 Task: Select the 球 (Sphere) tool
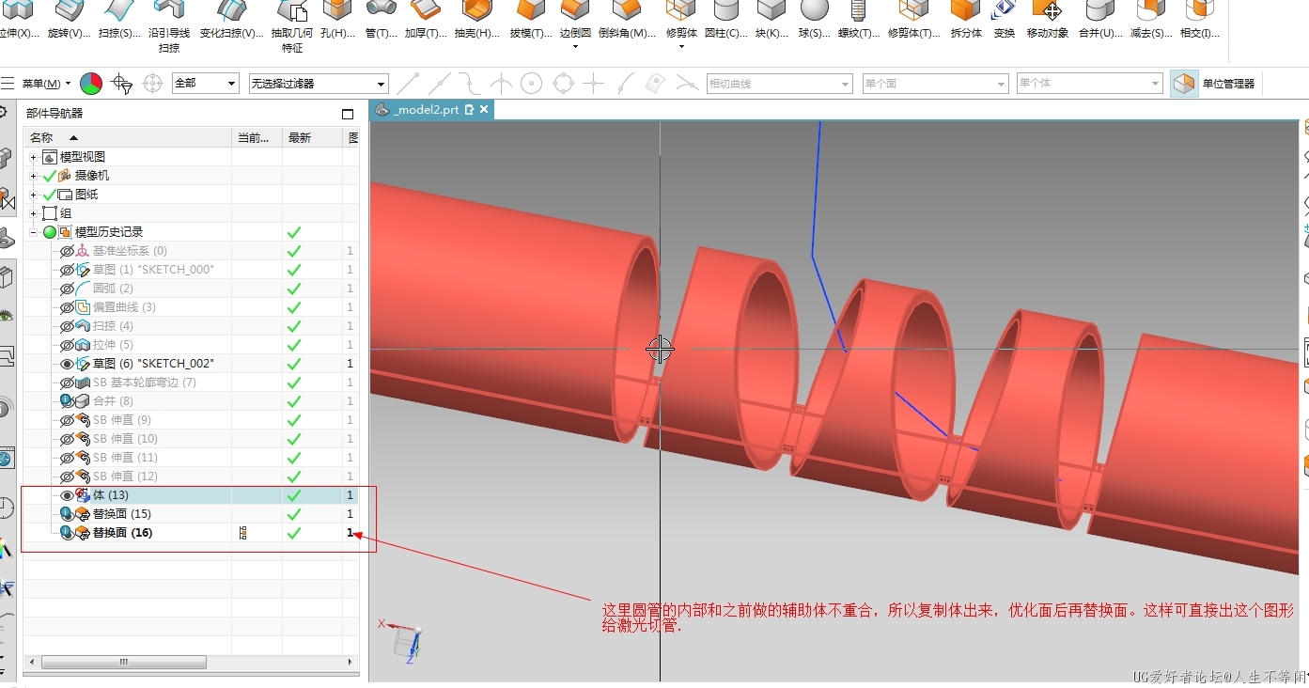[814, 21]
